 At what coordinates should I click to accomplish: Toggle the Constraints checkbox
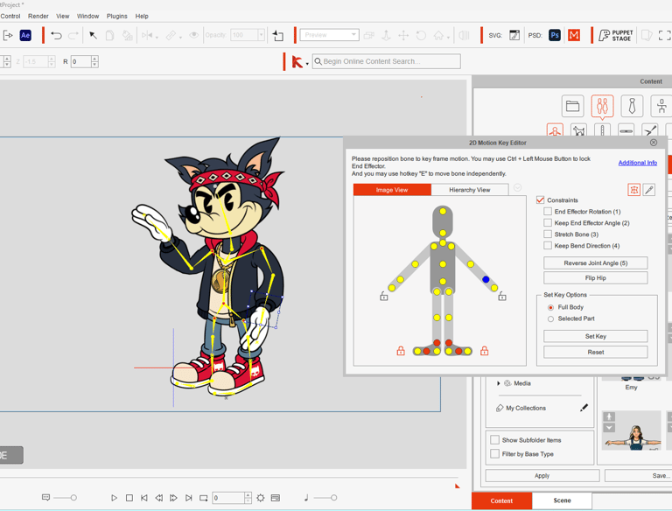540,200
